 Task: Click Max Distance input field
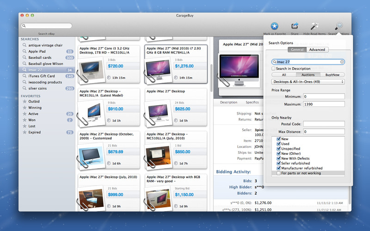click(324, 132)
